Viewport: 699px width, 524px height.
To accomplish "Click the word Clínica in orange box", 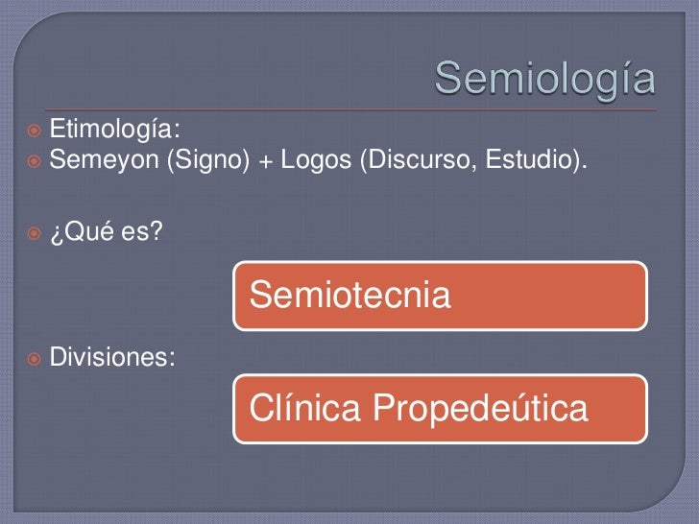I will pos(305,410).
